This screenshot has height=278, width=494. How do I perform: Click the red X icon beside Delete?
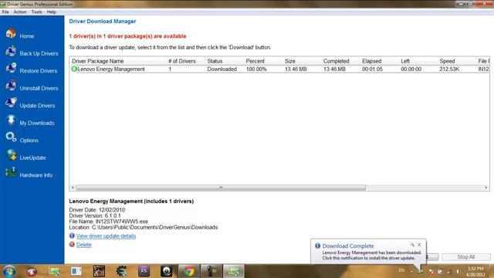(x=72, y=245)
